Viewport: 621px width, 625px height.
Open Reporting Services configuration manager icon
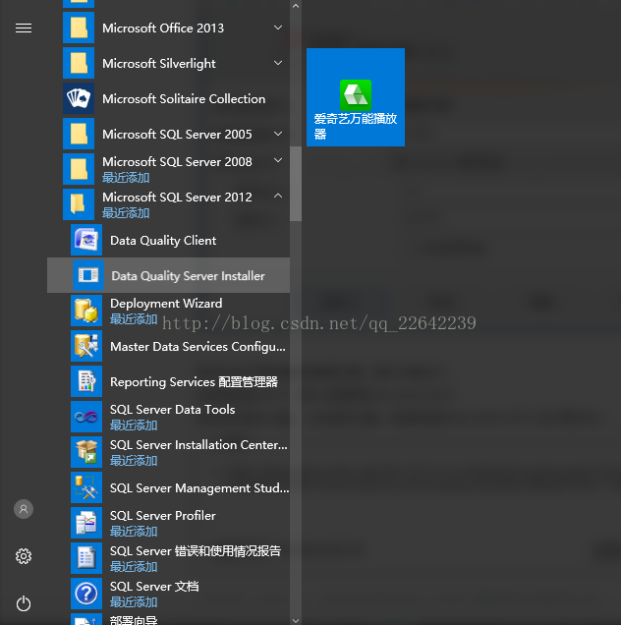(x=86, y=381)
